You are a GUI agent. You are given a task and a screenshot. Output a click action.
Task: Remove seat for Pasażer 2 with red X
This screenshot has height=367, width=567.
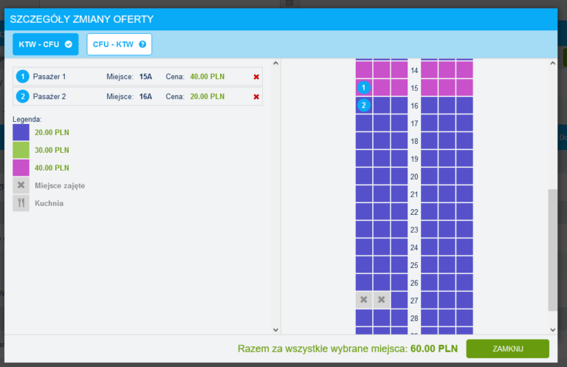pos(256,97)
